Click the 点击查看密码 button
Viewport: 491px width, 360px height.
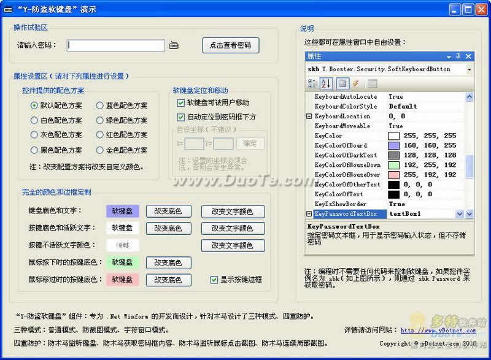231,45
